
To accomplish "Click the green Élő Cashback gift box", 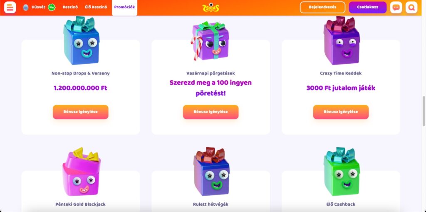I will click(342, 172).
